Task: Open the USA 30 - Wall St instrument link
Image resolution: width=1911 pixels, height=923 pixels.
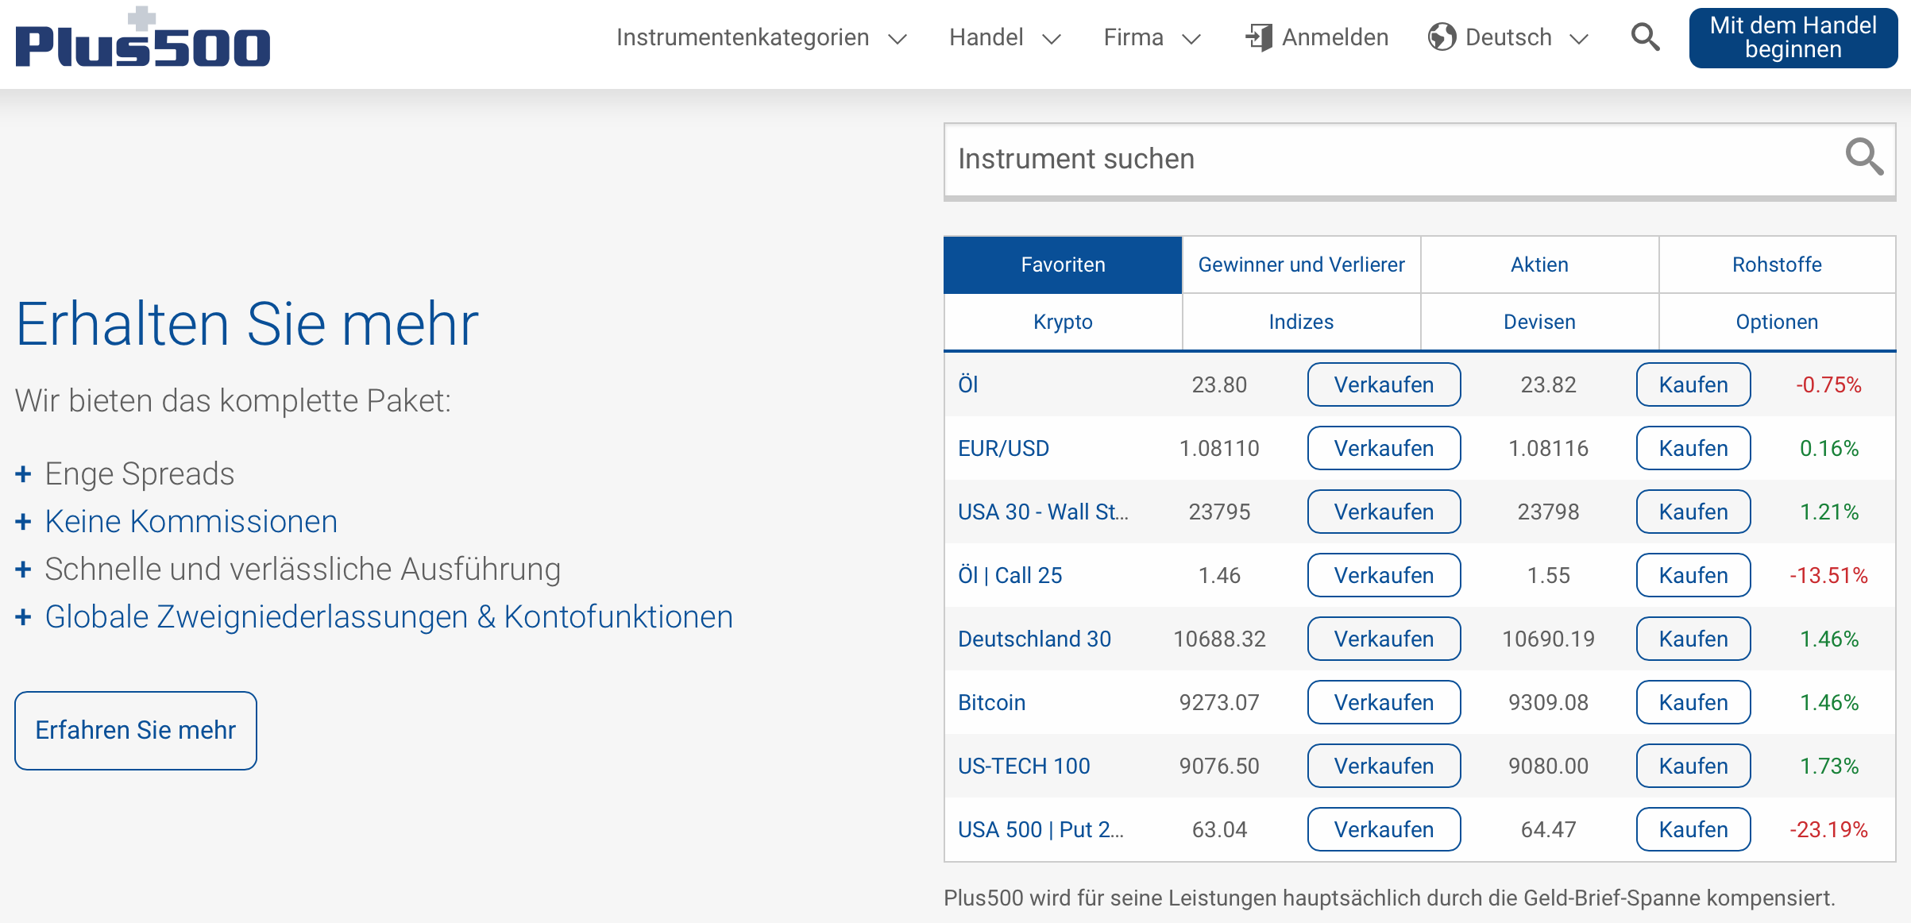Action: [x=1043, y=512]
